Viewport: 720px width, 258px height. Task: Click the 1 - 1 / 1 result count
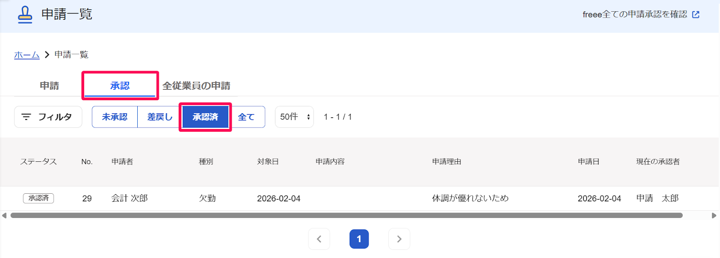[337, 117]
